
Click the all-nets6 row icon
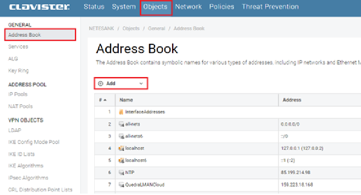coord(121,136)
